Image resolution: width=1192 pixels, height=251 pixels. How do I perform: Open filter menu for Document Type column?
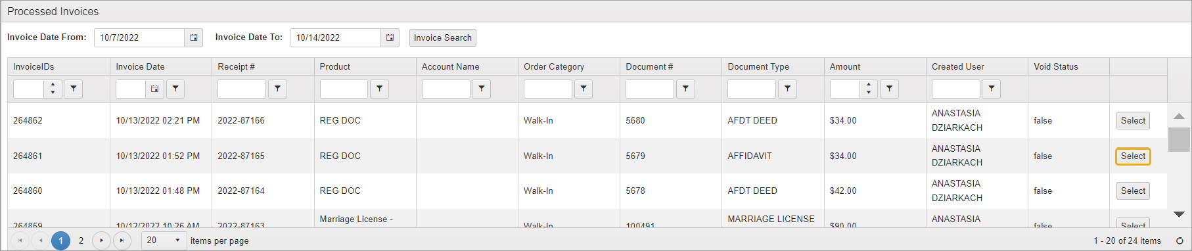pos(787,89)
